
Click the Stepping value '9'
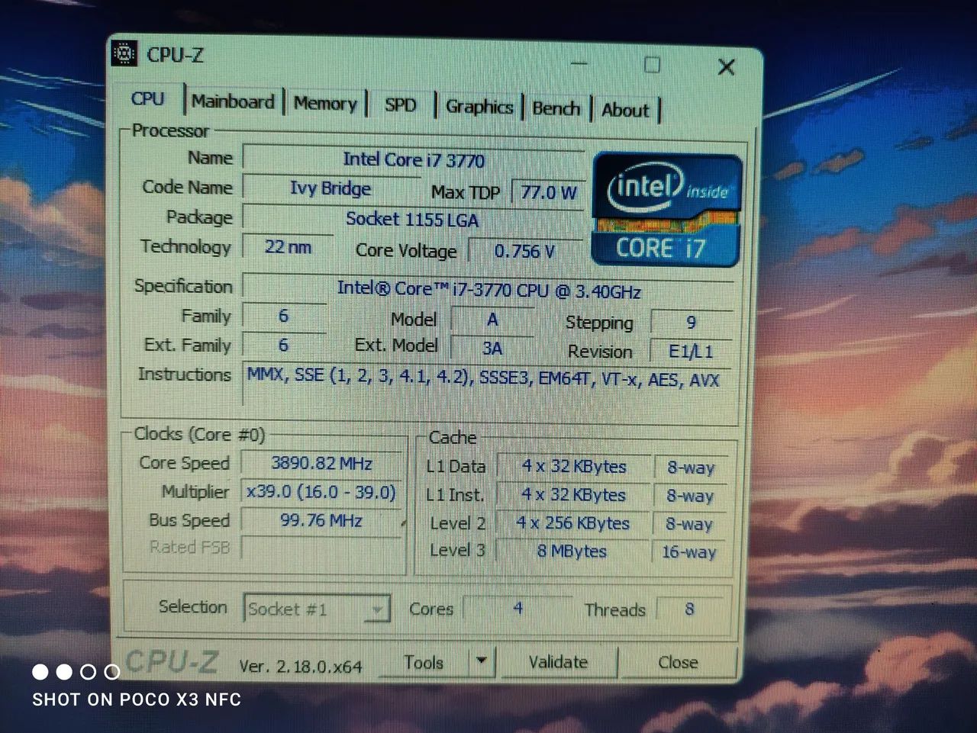[692, 322]
